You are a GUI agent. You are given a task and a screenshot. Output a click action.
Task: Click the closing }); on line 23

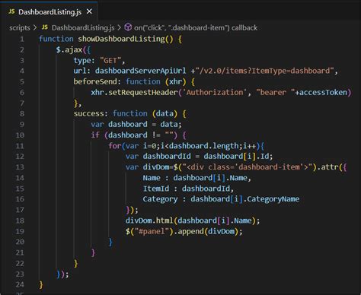click(62, 274)
